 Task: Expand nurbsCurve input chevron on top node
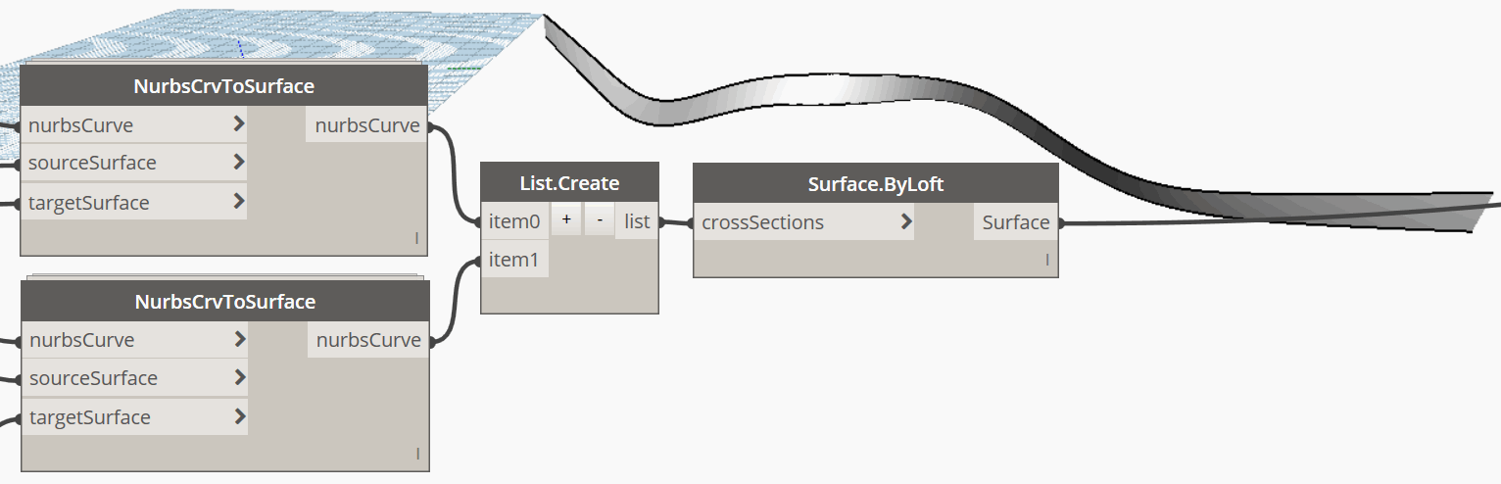click(239, 124)
